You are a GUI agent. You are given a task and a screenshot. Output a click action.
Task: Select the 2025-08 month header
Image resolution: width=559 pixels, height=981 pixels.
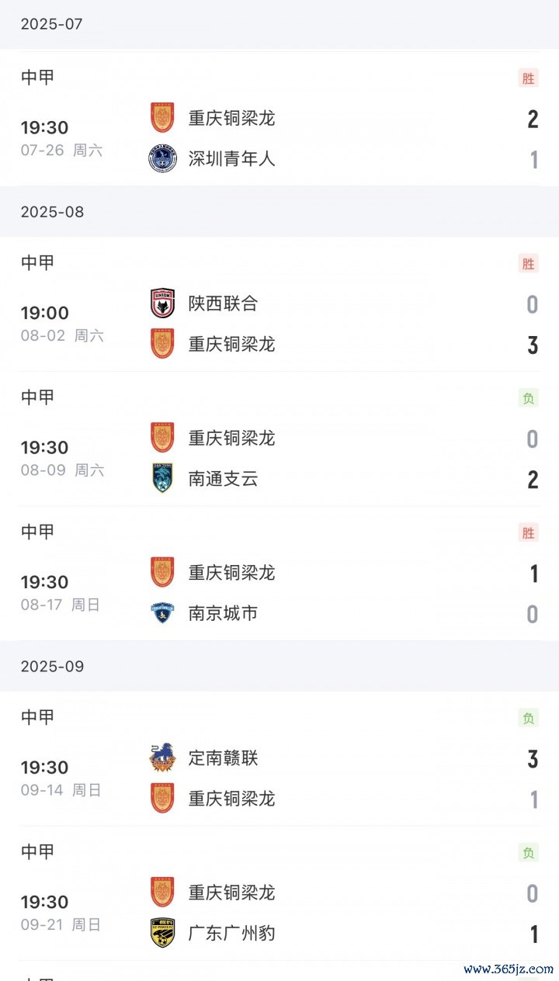point(52,212)
